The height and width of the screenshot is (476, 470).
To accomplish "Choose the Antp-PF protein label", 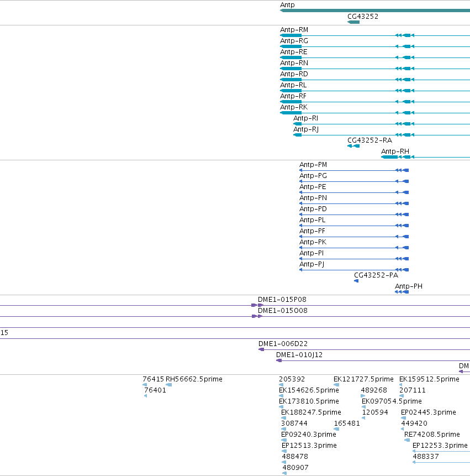I will 313,231.
